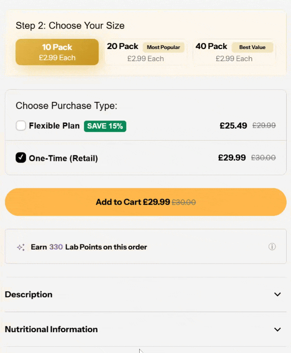Uncheck the One-Time (Retail) checkbox
The image size is (291, 353).
click(x=21, y=158)
